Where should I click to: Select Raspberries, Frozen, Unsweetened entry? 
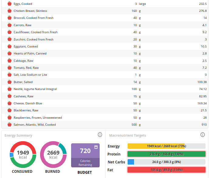(x=38, y=118)
